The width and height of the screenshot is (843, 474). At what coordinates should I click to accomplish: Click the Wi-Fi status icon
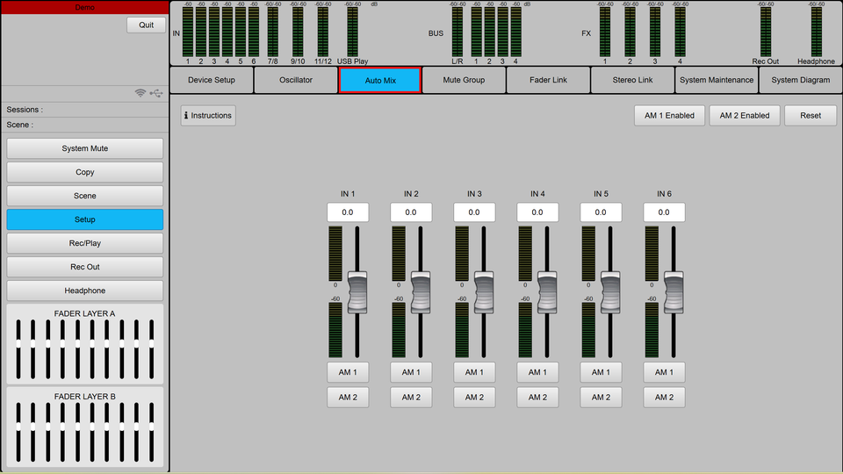(x=140, y=93)
